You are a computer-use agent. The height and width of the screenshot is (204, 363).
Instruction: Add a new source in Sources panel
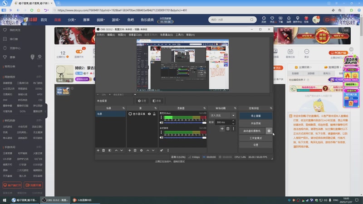pyautogui.click(x=129, y=151)
